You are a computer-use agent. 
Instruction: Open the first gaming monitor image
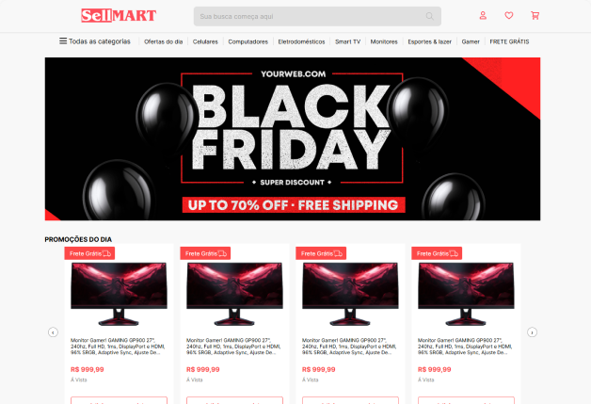119,294
